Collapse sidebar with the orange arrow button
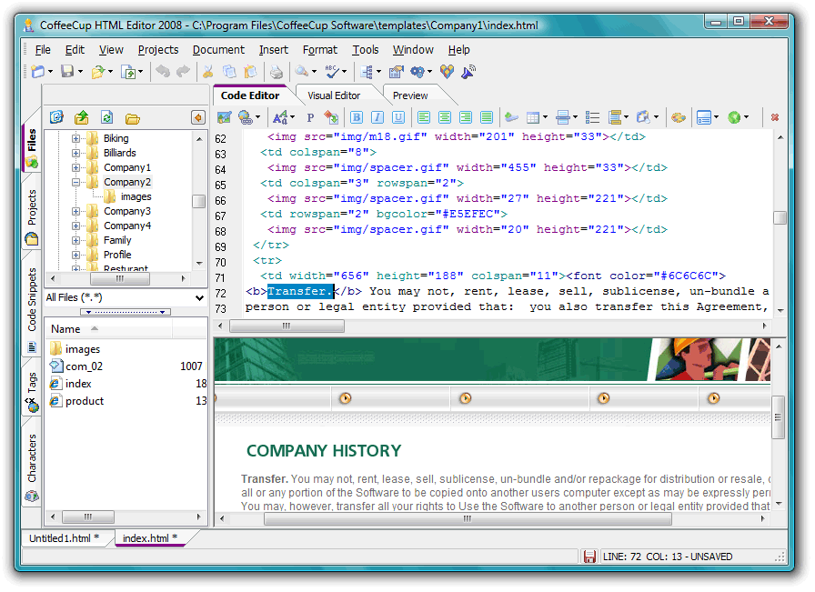This screenshot has height=592, width=815. tap(198, 117)
